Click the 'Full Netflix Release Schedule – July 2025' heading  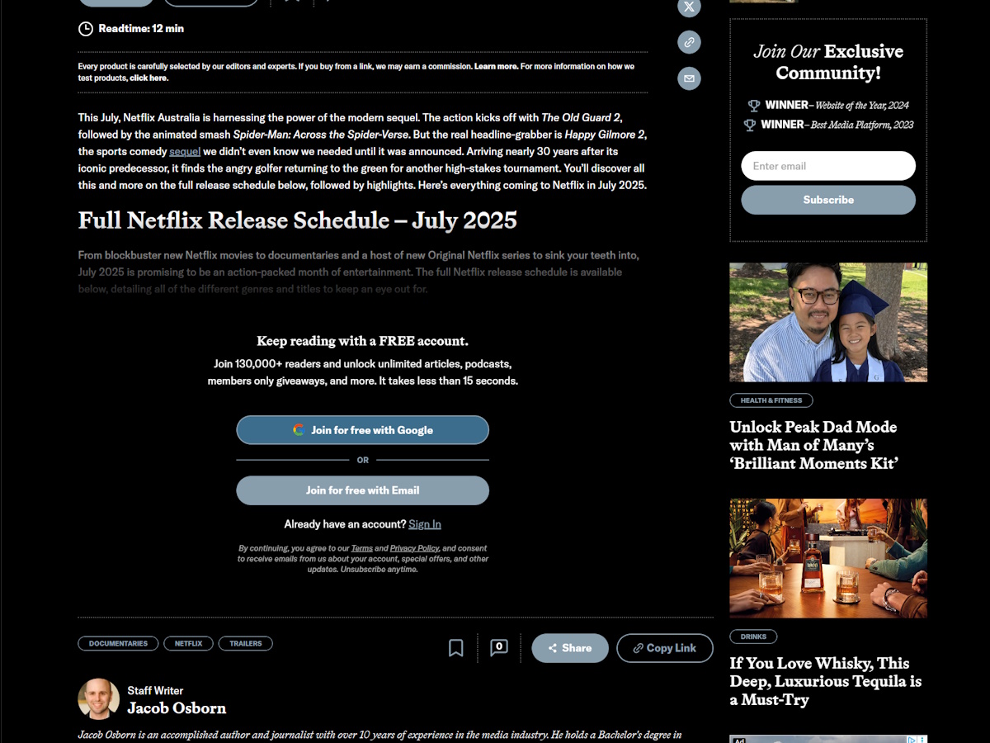click(298, 220)
